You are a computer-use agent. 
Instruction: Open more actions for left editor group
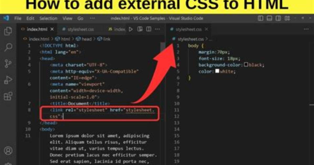click(158, 29)
